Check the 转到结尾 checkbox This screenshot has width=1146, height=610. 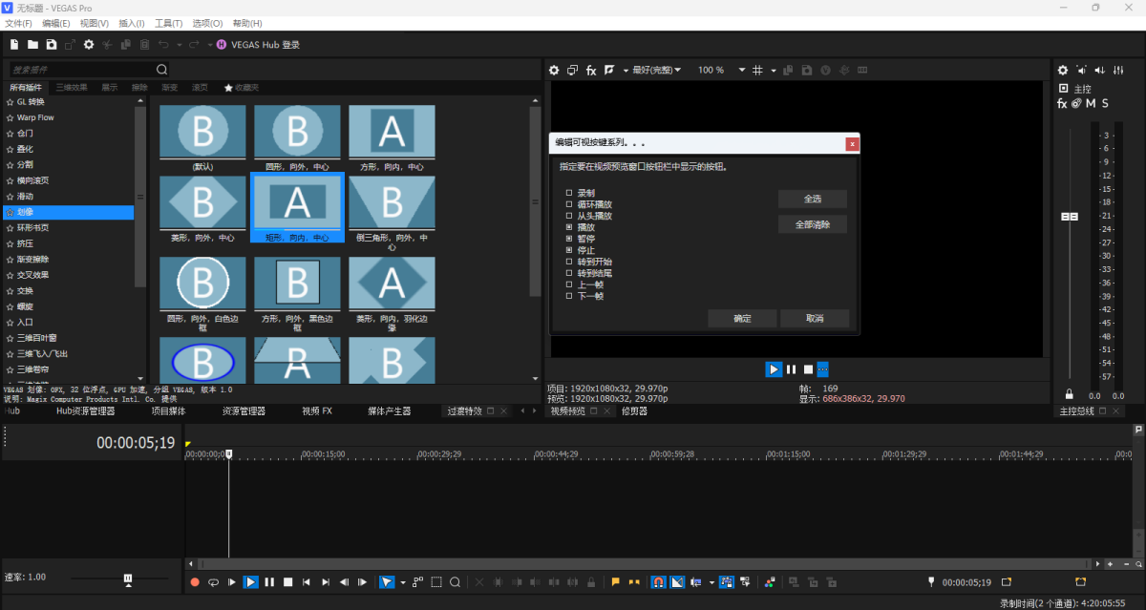pos(569,273)
